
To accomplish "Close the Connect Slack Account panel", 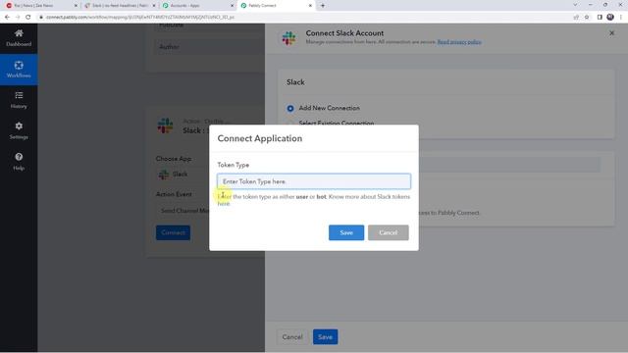I will (x=611, y=33).
